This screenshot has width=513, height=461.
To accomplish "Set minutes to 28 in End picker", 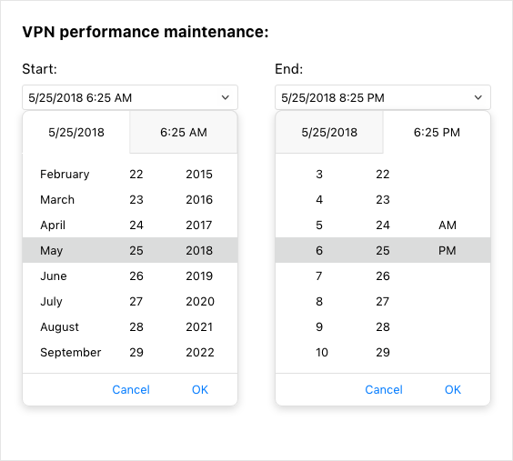I will 383,327.
